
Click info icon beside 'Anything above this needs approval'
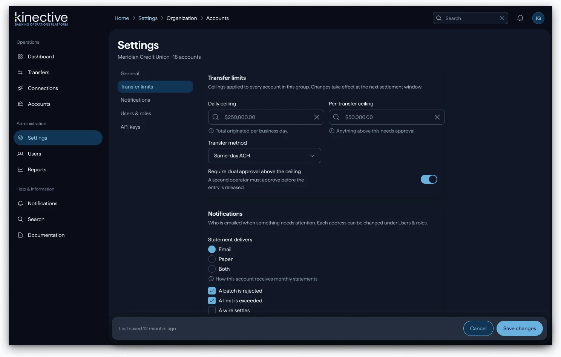click(x=332, y=131)
